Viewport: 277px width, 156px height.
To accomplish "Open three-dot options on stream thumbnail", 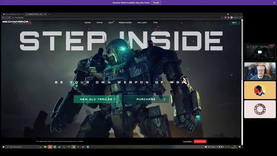I will click(272, 58).
